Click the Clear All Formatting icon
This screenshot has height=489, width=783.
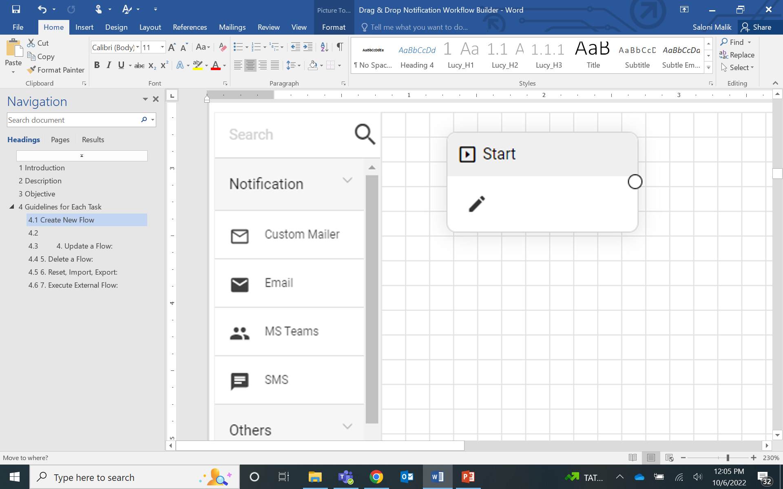coord(222,47)
